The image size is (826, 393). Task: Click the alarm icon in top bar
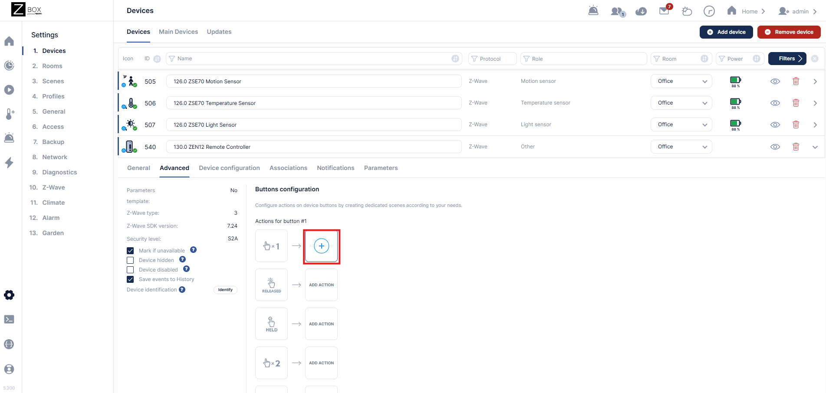coord(593,11)
